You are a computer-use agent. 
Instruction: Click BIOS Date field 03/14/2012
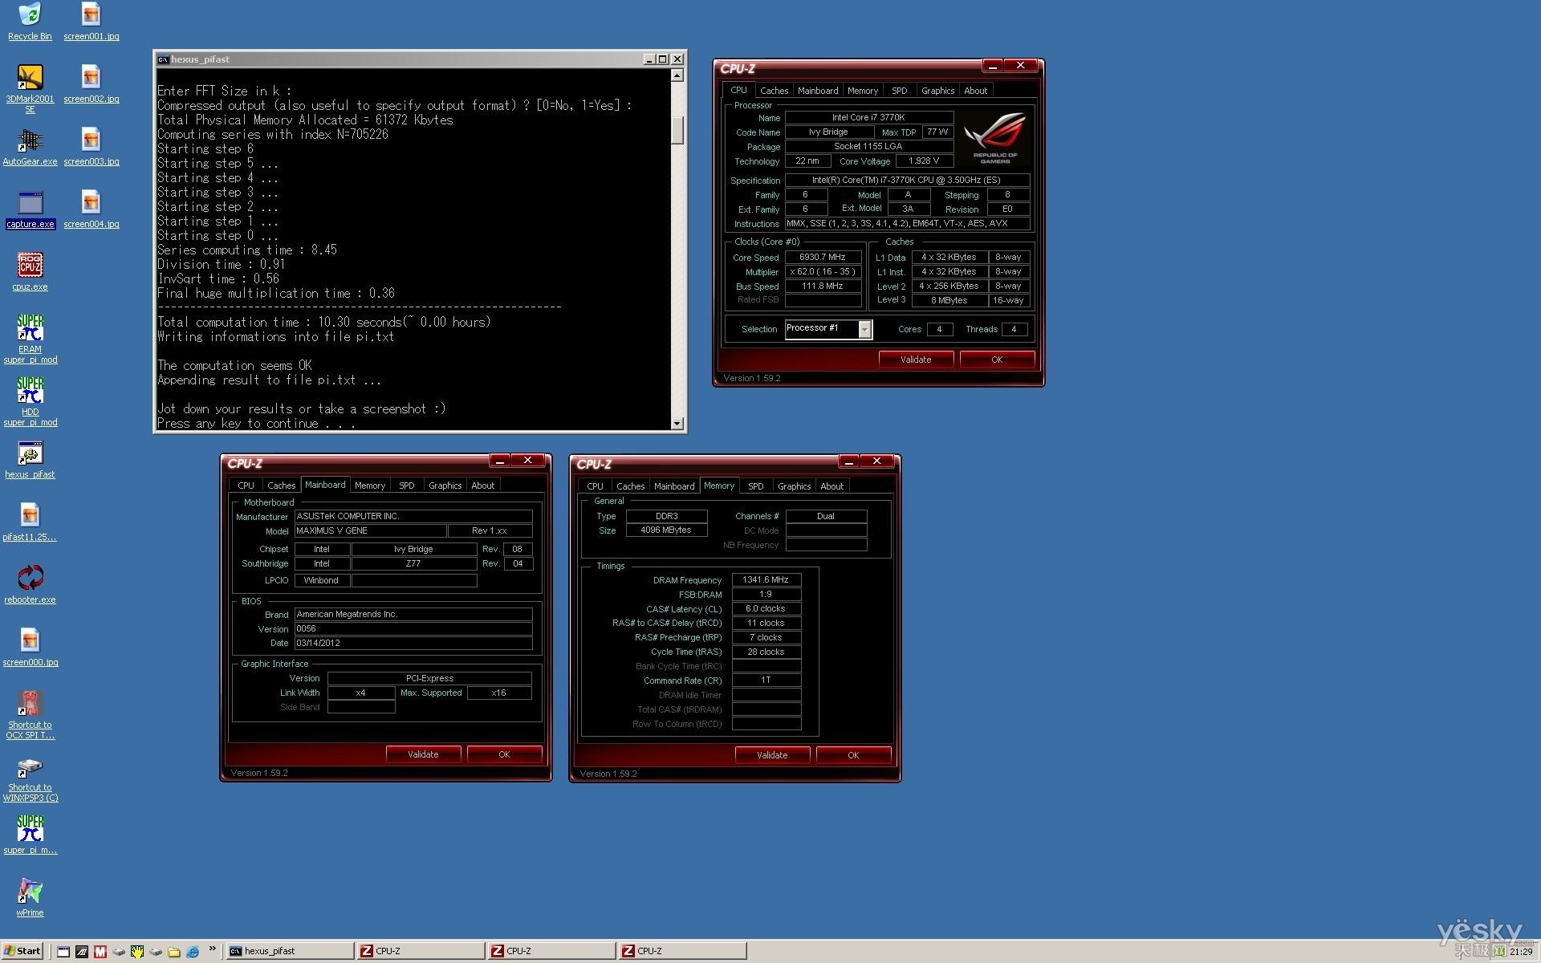(413, 644)
